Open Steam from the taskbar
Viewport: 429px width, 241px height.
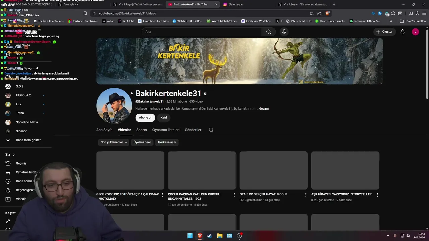[x=209, y=236]
